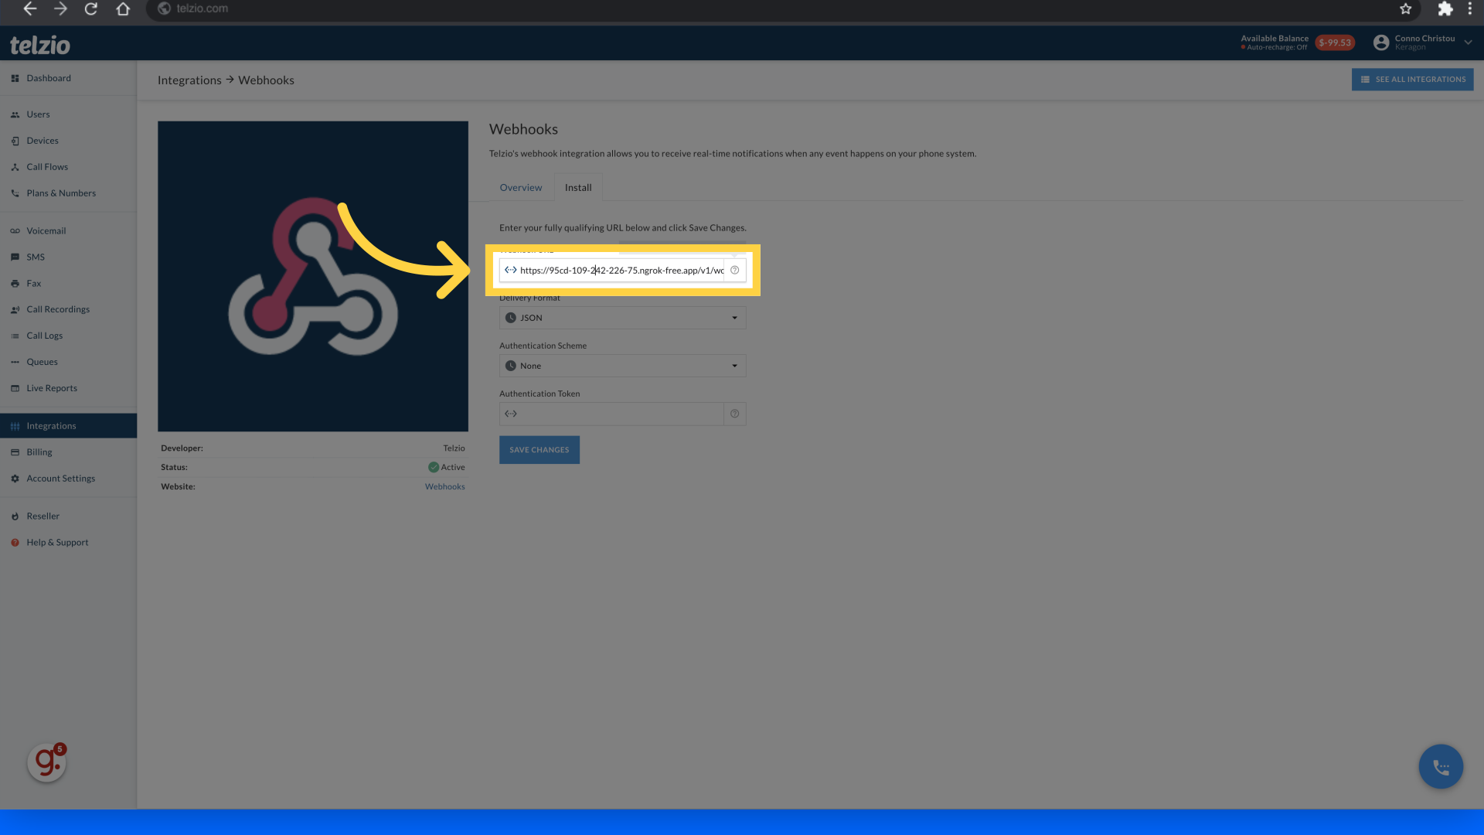The image size is (1484, 835).
Task: Click the Authentication Token field
Action: coord(611,414)
